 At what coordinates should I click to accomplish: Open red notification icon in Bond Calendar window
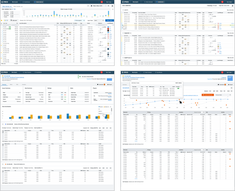(102, 2)
